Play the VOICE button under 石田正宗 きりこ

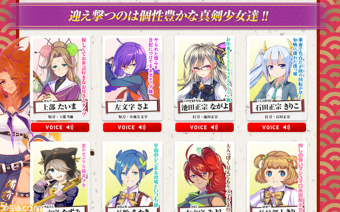pos(277,127)
